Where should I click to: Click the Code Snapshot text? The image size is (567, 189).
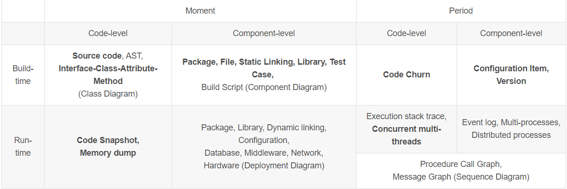click(x=108, y=140)
